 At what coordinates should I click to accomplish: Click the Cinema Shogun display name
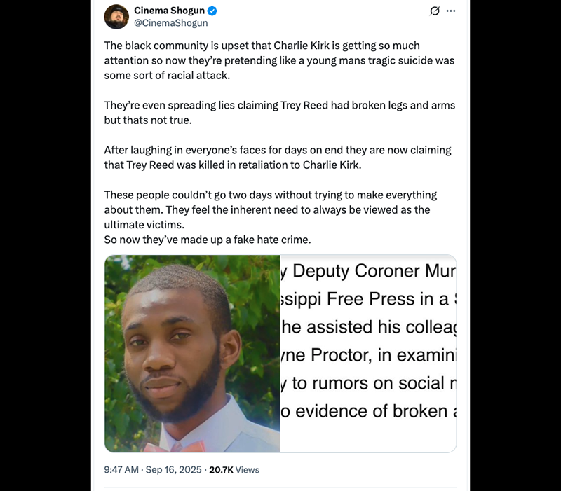tap(169, 11)
